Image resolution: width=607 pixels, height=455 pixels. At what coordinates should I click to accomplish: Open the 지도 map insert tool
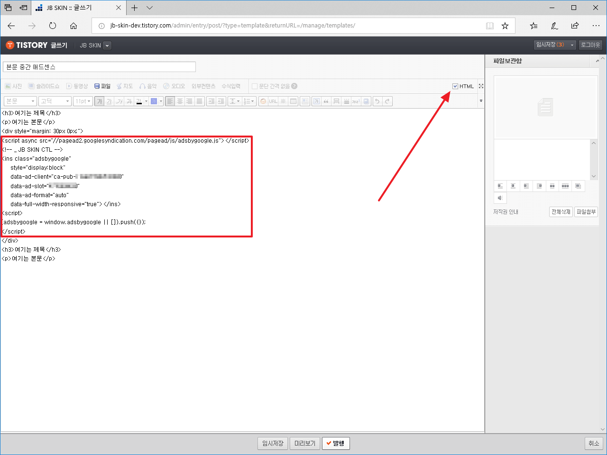(125, 86)
